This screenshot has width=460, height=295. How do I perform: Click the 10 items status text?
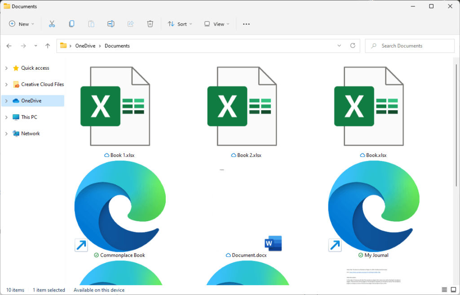coord(15,290)
